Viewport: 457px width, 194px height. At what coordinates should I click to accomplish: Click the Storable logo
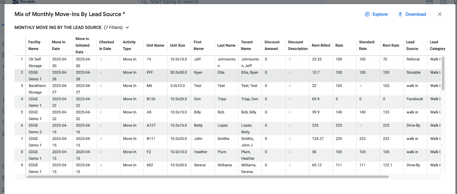[x=24, y=2]
